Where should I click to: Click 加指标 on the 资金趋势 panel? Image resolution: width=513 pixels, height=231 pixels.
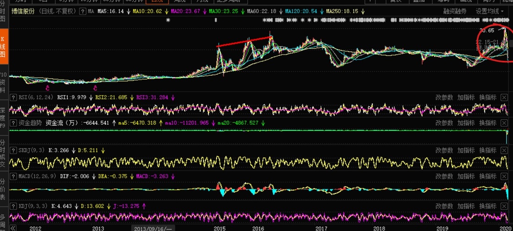466,123
